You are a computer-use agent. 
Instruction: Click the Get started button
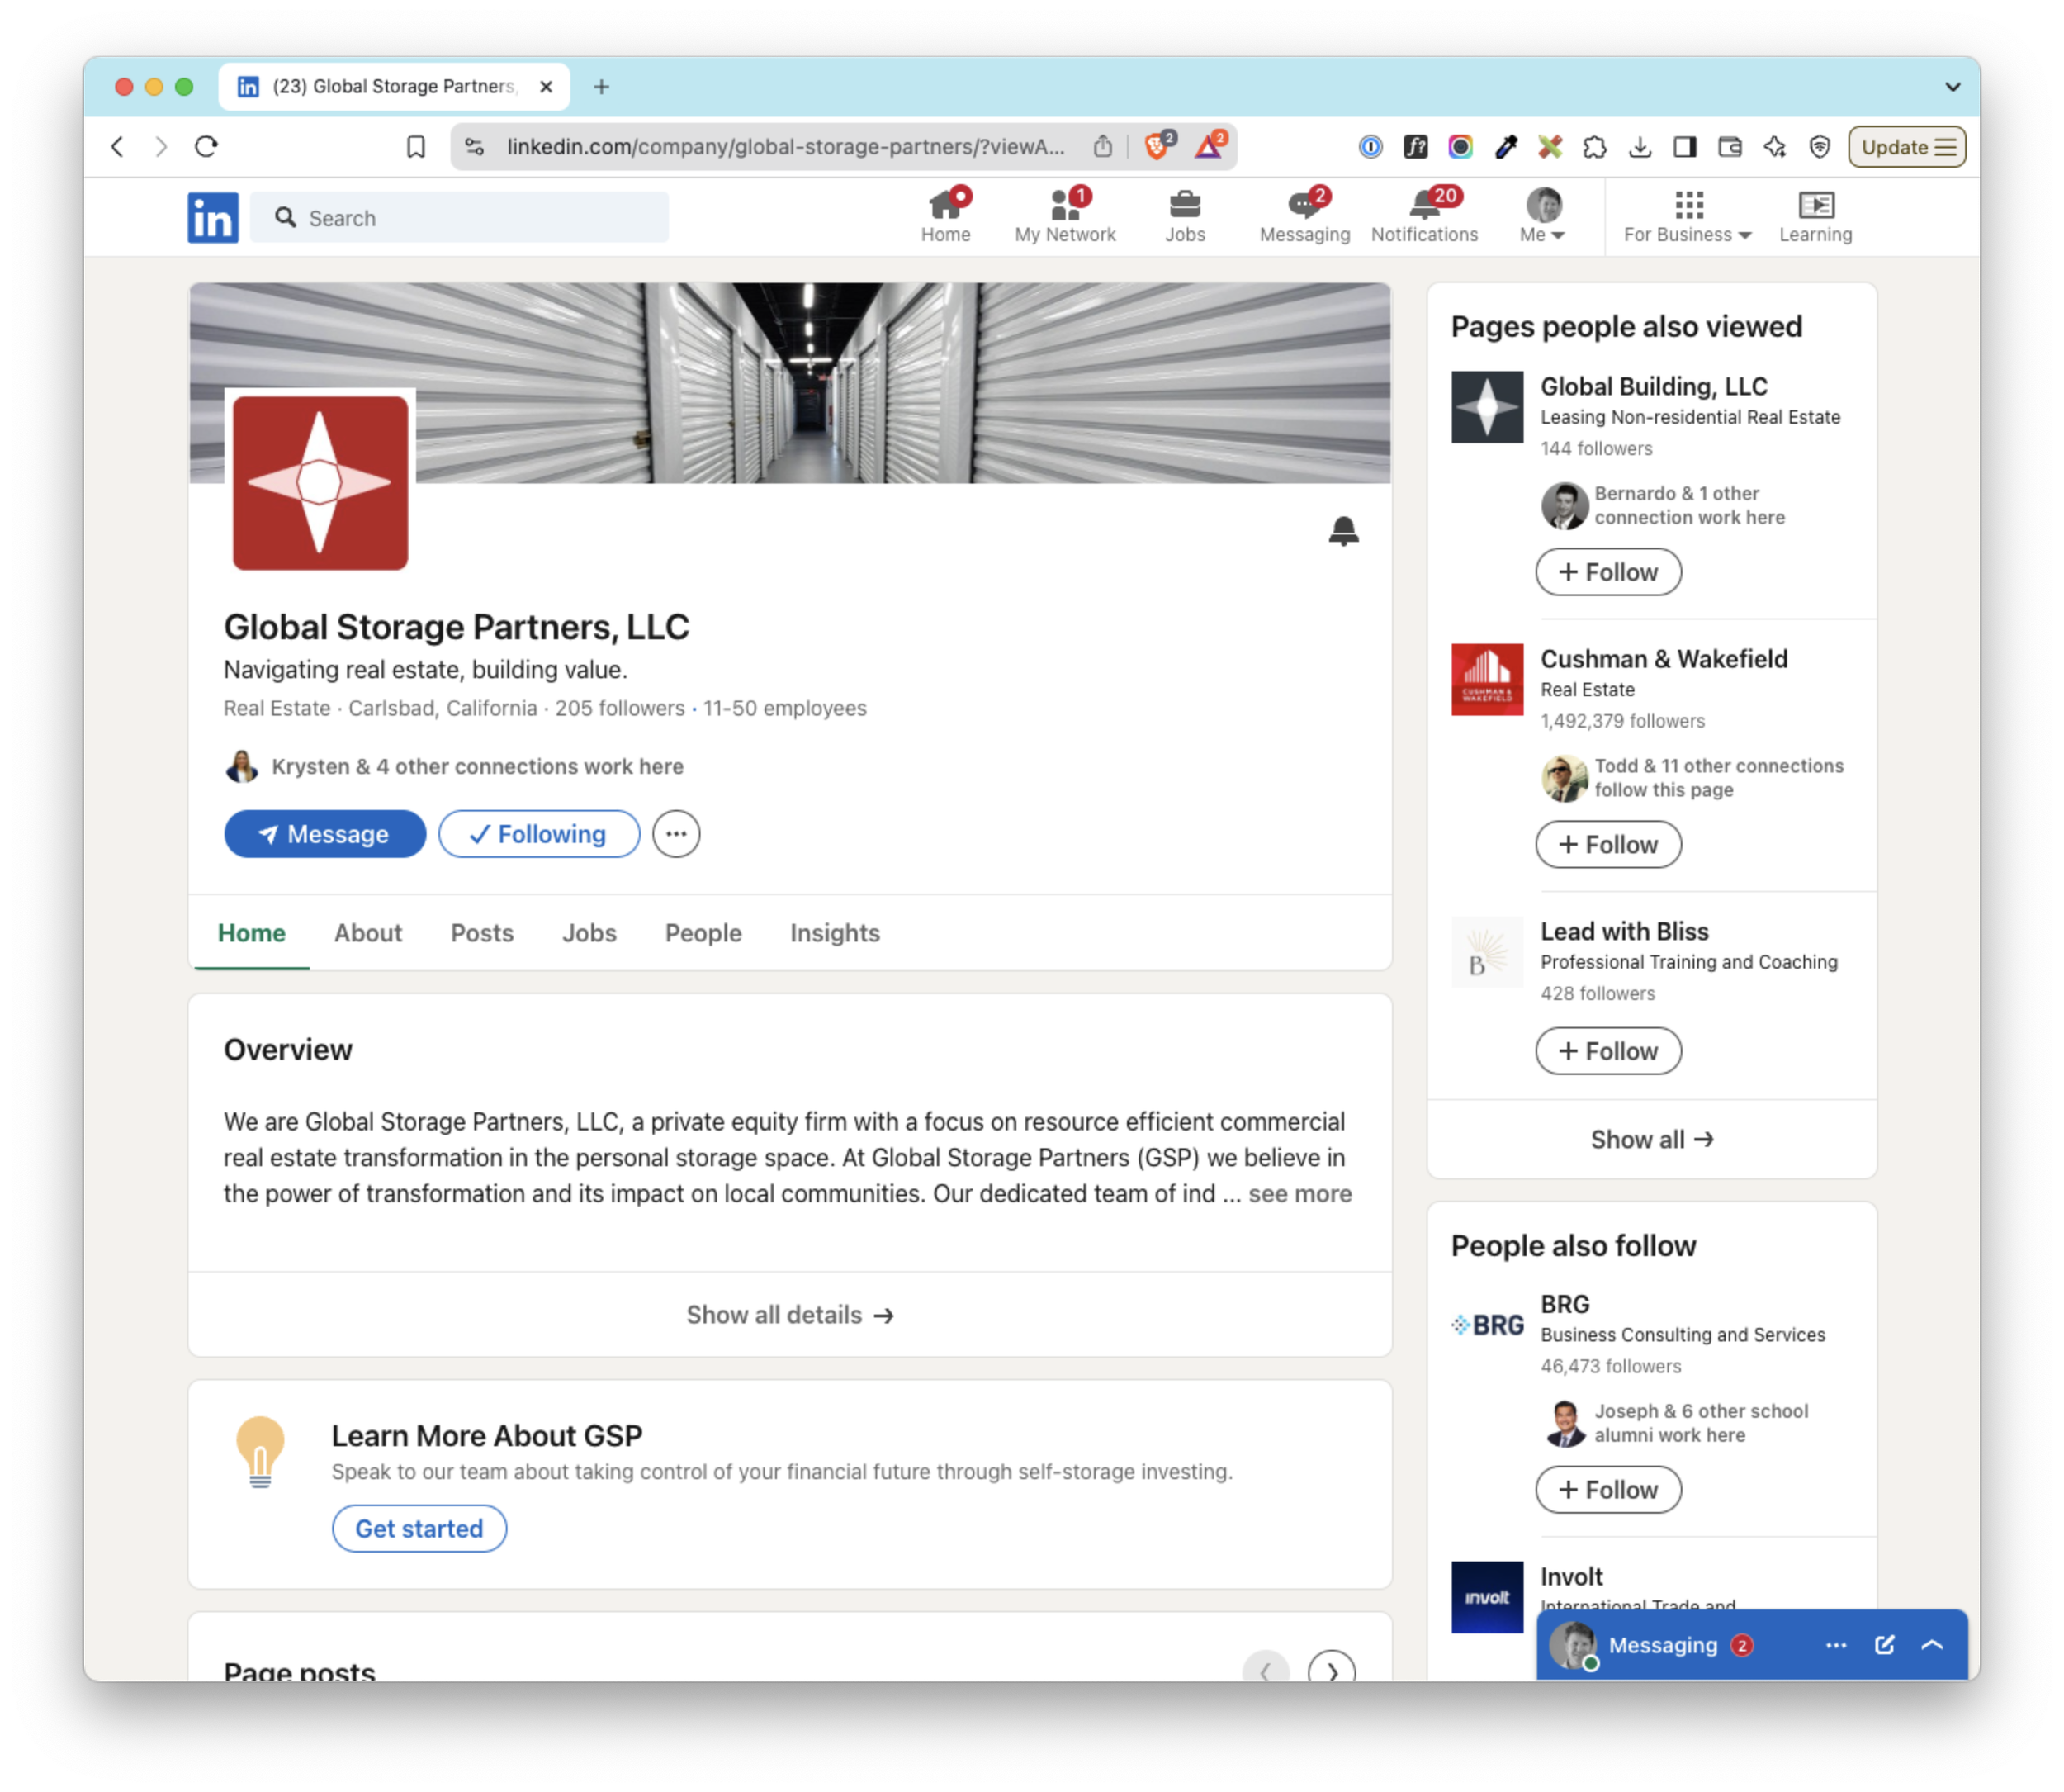pyautogui.click(x=419, y=1529)
